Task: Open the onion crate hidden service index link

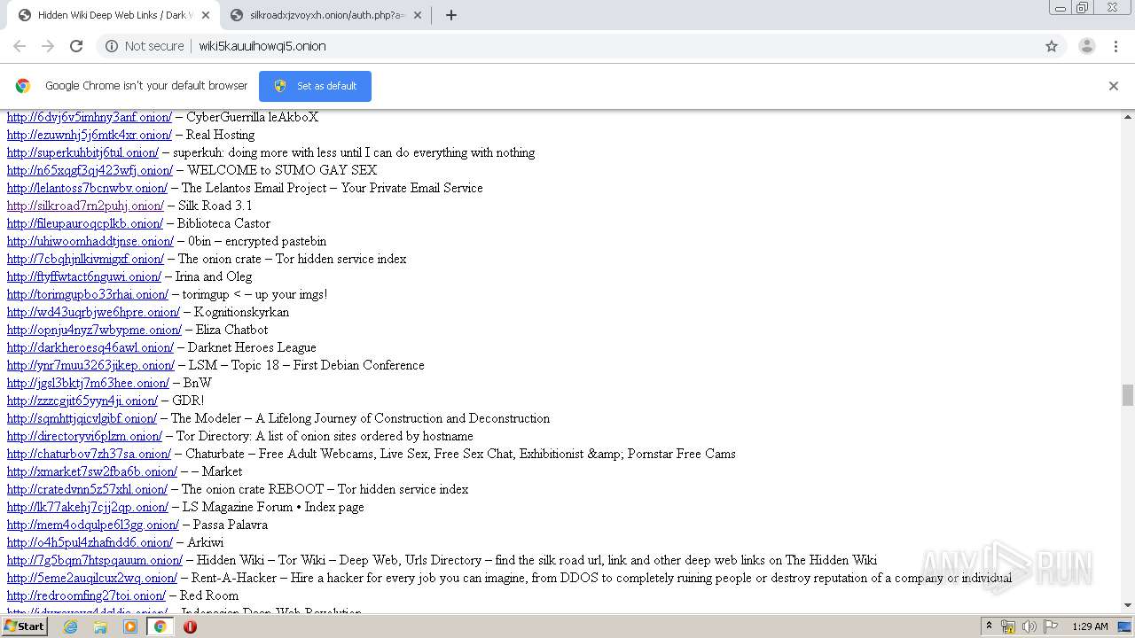Action: (x=85, y=259)
